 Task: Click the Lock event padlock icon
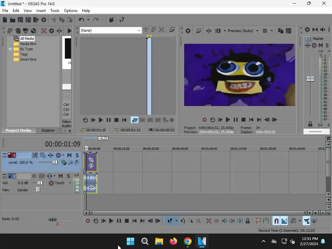247,221
